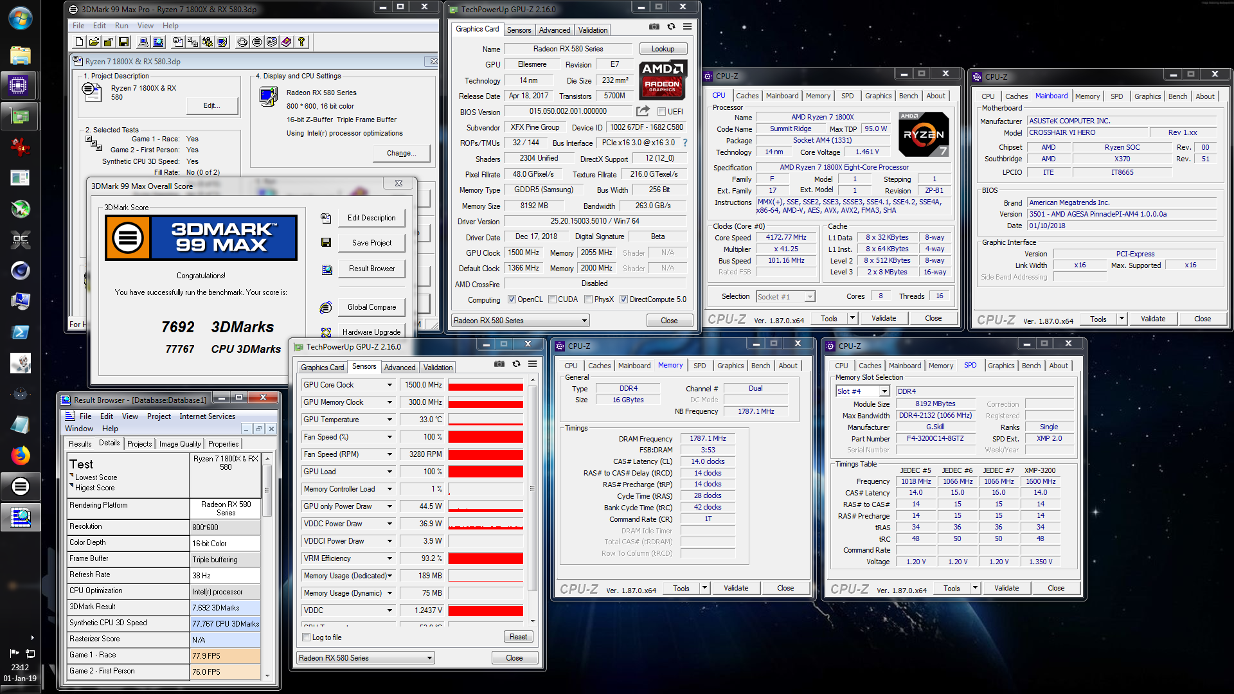This screenshot has height=694, width=1234.
Task: Toggle the UEFI checkbox in GPU-Z
Action: [x=661, y=112]
